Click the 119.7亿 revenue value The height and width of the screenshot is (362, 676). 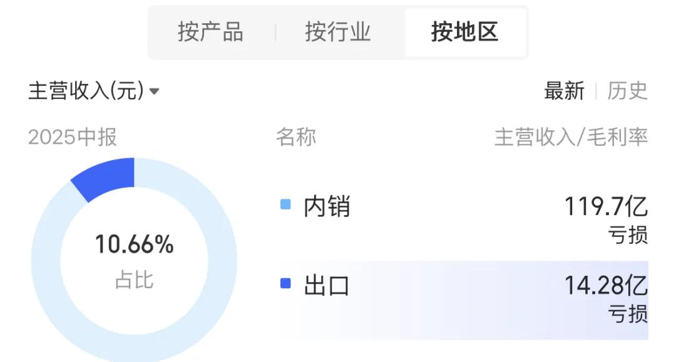(x=606, y=206)
